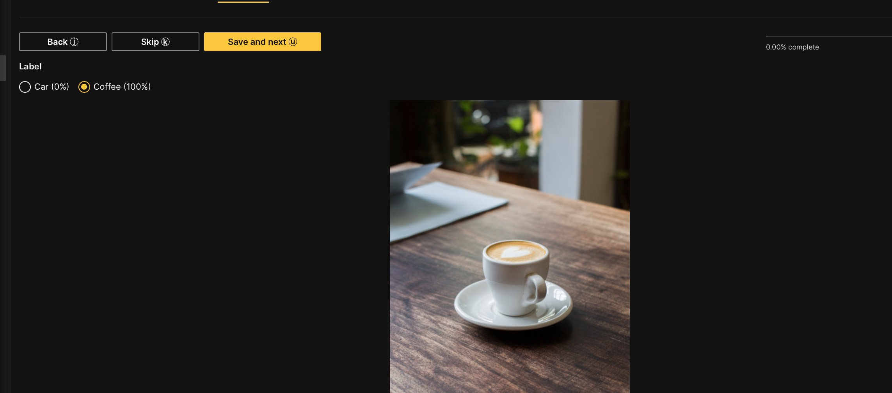Click the completion progress bar
Viewport: 892px width, 393px height.
[x=829, y=36]
